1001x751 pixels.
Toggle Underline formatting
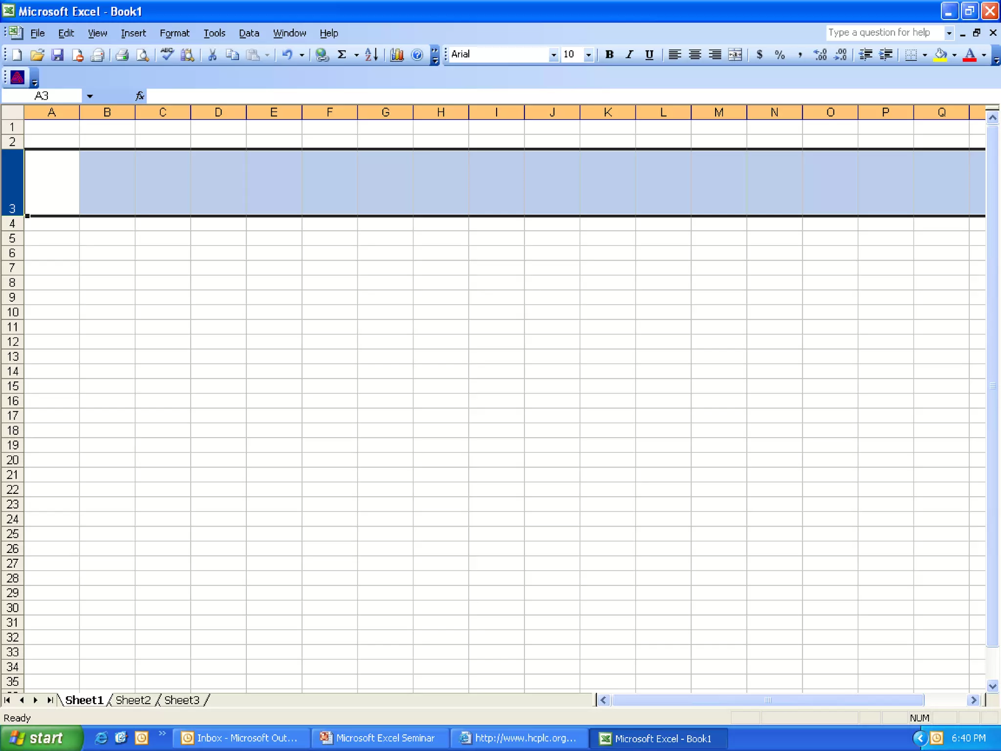click(x=649, y=55)
